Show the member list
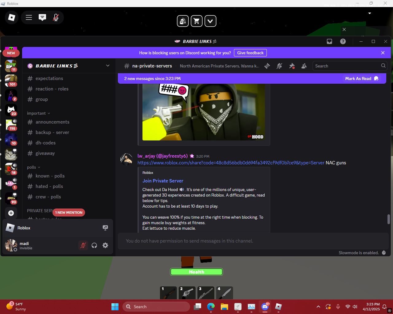 pyautogui.click(x=304, y=66)
